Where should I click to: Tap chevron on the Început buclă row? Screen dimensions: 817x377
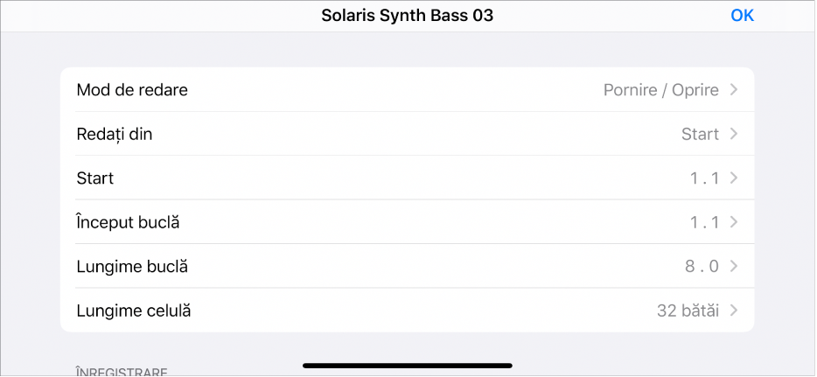point(734,222)
